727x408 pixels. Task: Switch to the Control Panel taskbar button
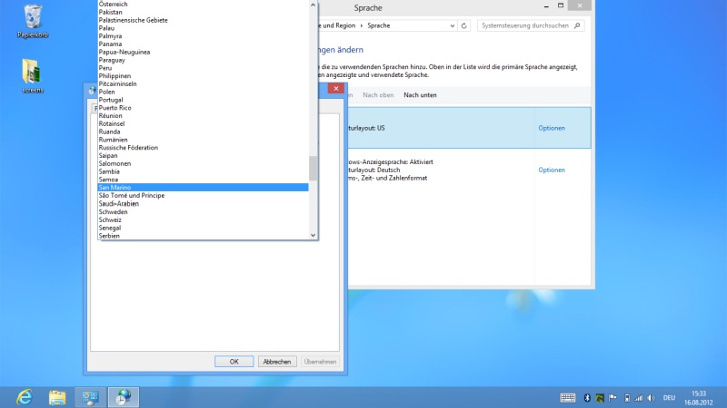(x=90, y=397)
